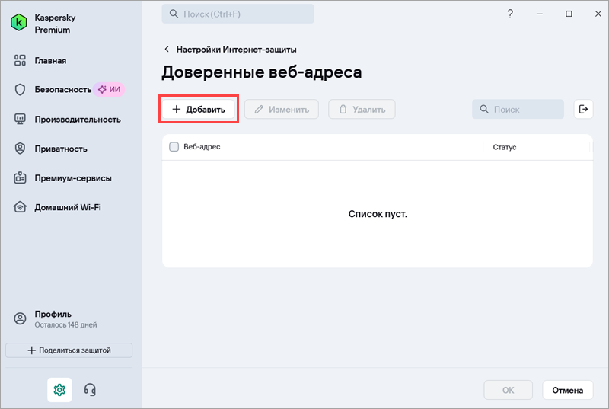Open the Главная section
The height and width of the screenshot is (409, 609).
tap(50, 61)
